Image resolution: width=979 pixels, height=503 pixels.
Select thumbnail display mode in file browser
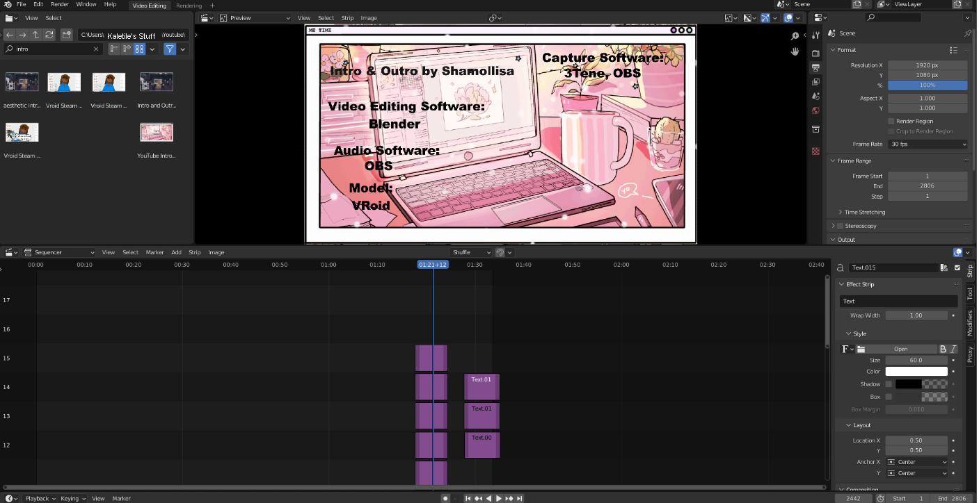coord(139,49)
